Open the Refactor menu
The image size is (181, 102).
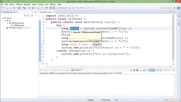tap(19, 5)
